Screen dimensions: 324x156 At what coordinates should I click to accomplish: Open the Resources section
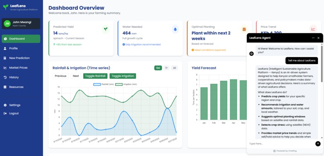pos(21,87)
